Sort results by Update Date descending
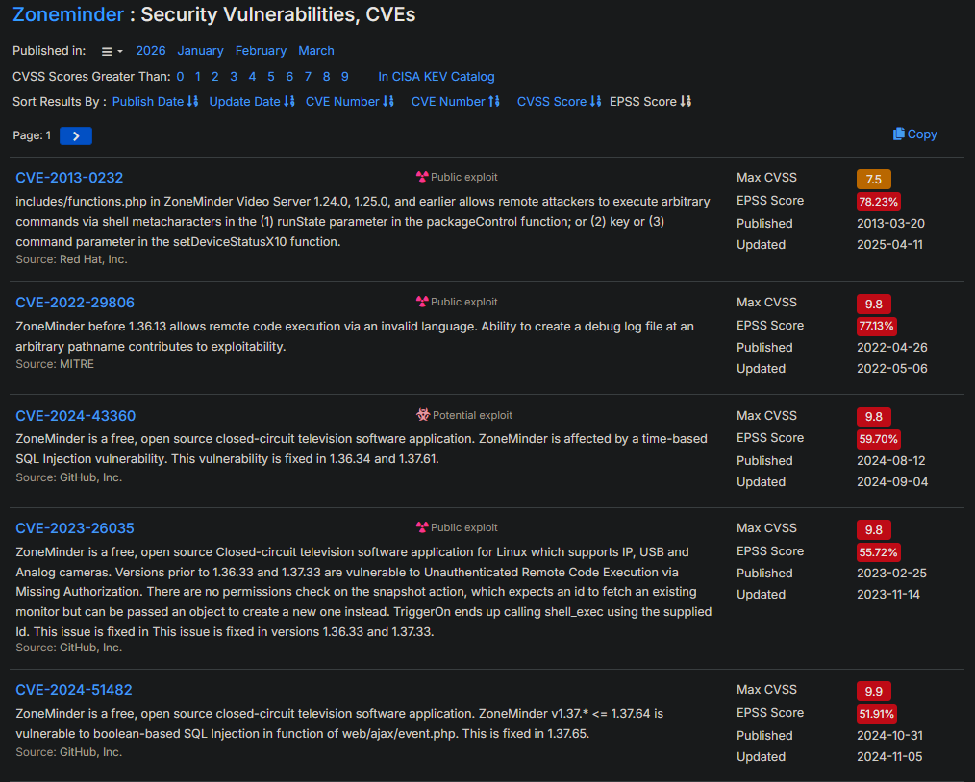Screen dimensions: 975x782 252,101
